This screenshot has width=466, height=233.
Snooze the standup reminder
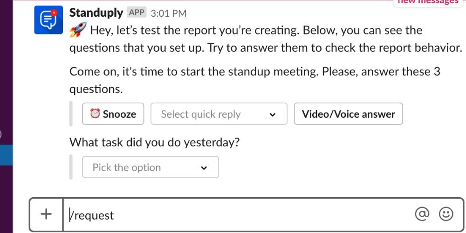click(x=113, y=114)
